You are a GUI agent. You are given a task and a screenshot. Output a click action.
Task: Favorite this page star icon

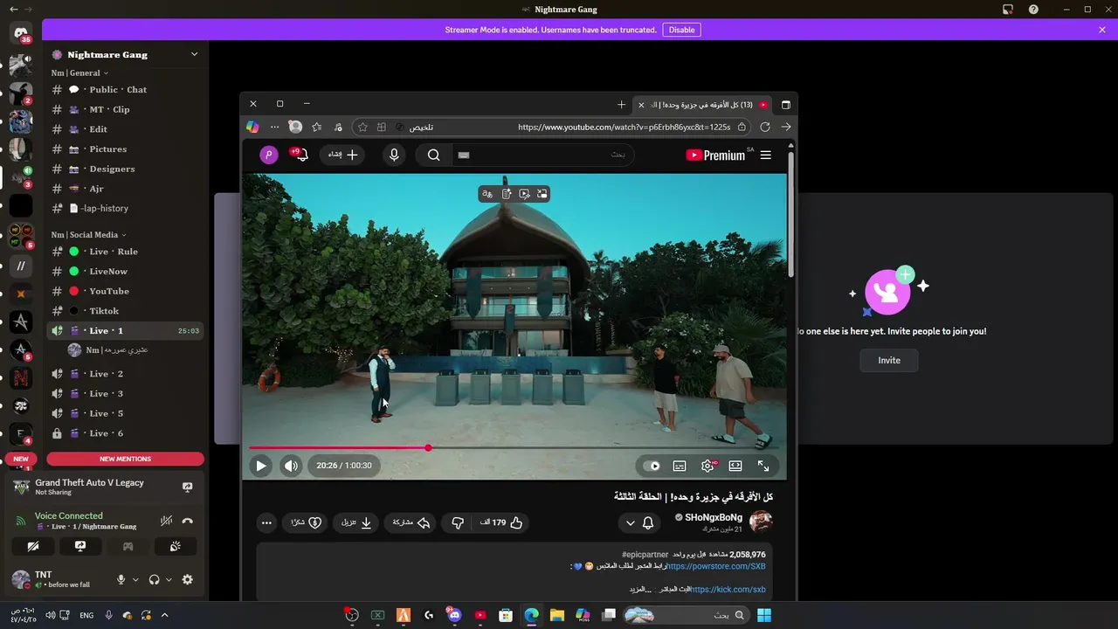click(362, 127)
